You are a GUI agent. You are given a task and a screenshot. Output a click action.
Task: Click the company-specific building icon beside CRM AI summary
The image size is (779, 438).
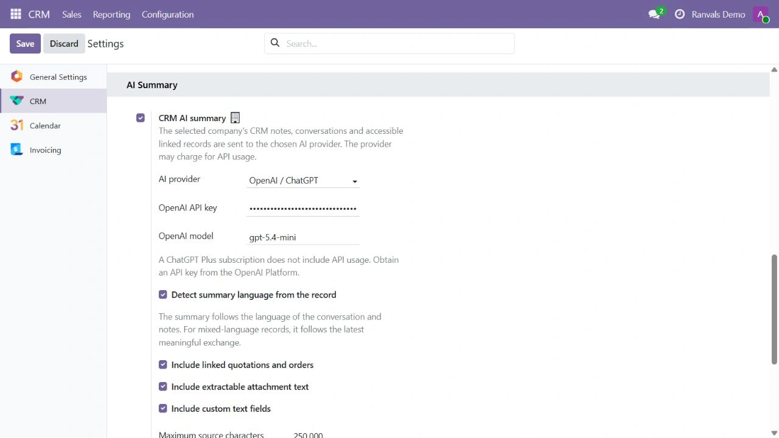click(236, 118)
